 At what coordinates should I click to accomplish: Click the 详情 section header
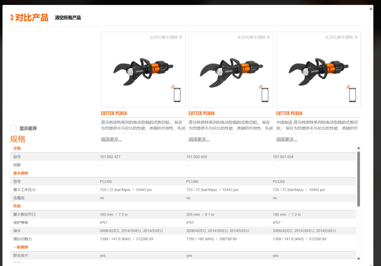point(17,148)
